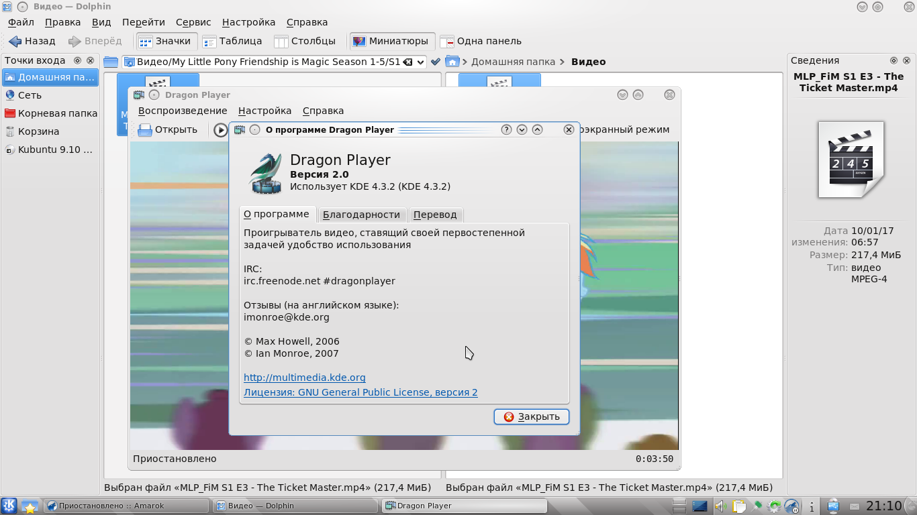Open the volume speaker tray icon
The image size is (917, 515).
point(721,506)
